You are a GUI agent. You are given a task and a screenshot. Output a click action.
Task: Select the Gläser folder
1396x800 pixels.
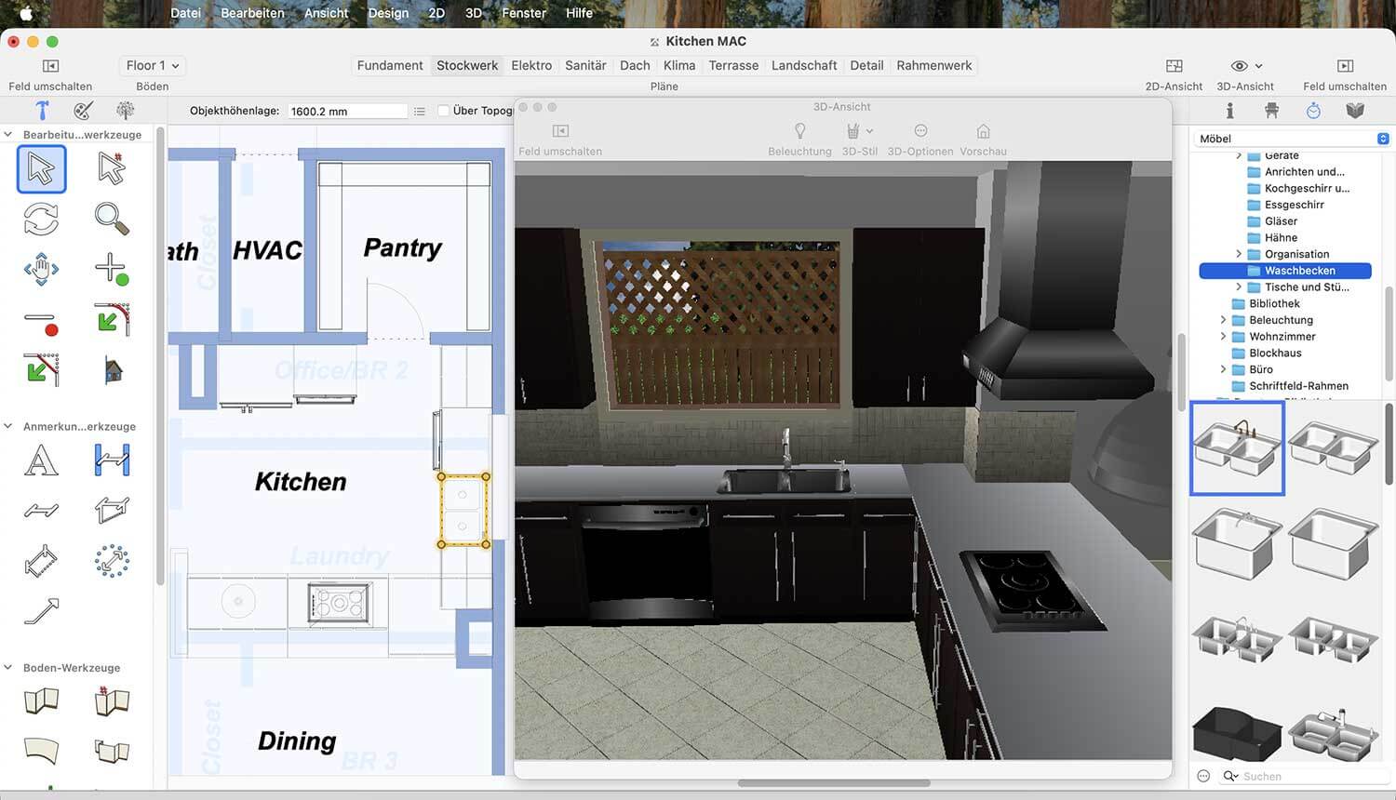(x=1281, y=221)
